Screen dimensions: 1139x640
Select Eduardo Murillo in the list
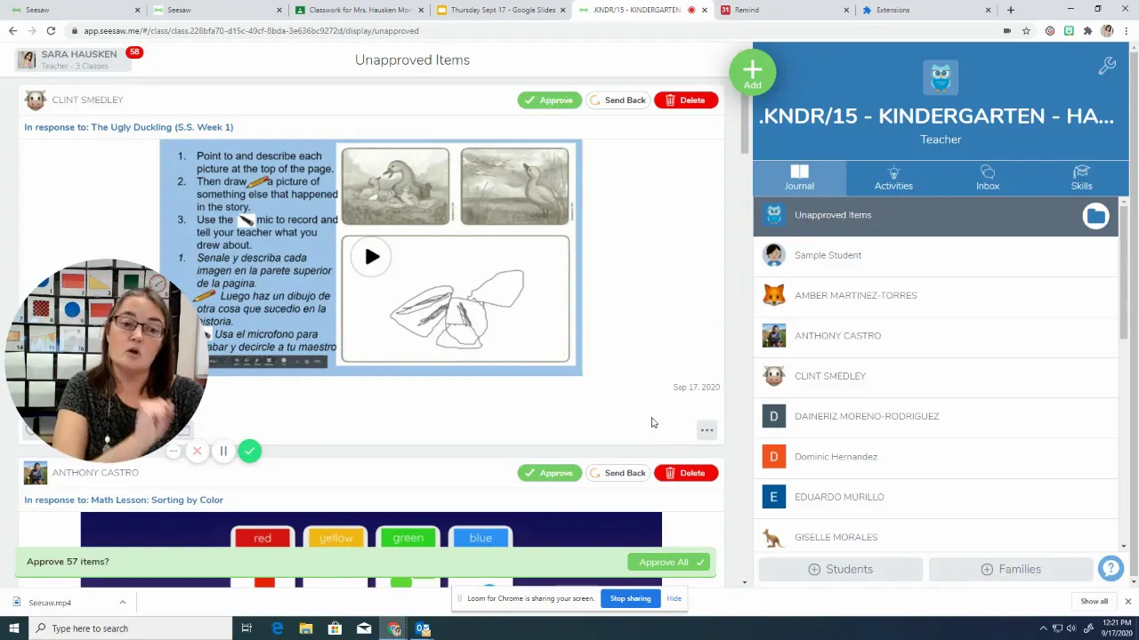pyautogui.click(x=935, y=497)
